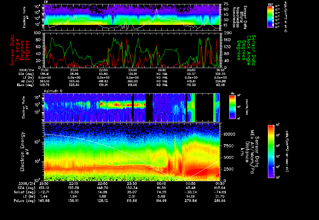Viewport: 319px width, 220px height.
Task: Click the 100 degree Tip Angle tick
Action: coord(37,33)
